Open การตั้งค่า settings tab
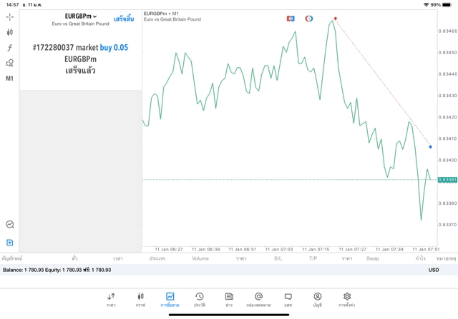Viewport: 458px width, 319px height. 347,299
